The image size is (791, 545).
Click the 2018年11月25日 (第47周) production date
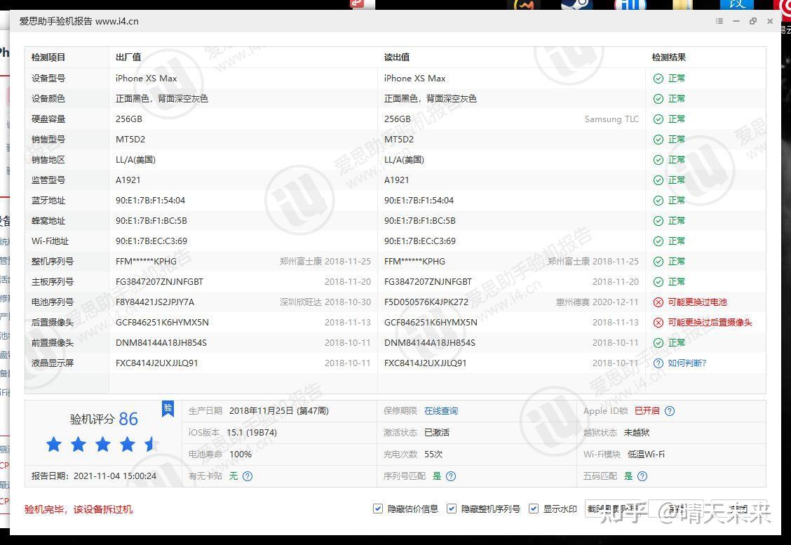tap(279, 411)
